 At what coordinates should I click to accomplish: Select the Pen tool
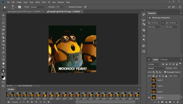pos(3,52)
